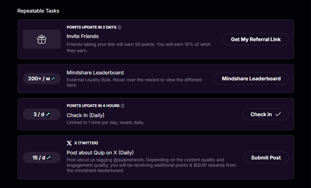Open Get My Referral Link
Viewport: 311px width, 188px height.
tap(256, 39)
